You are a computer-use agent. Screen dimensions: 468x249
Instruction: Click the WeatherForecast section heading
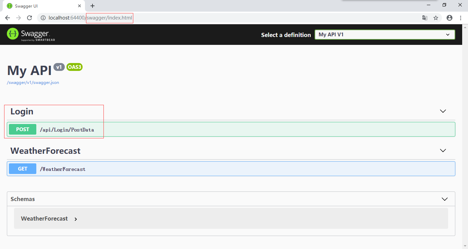pos(46,151)
